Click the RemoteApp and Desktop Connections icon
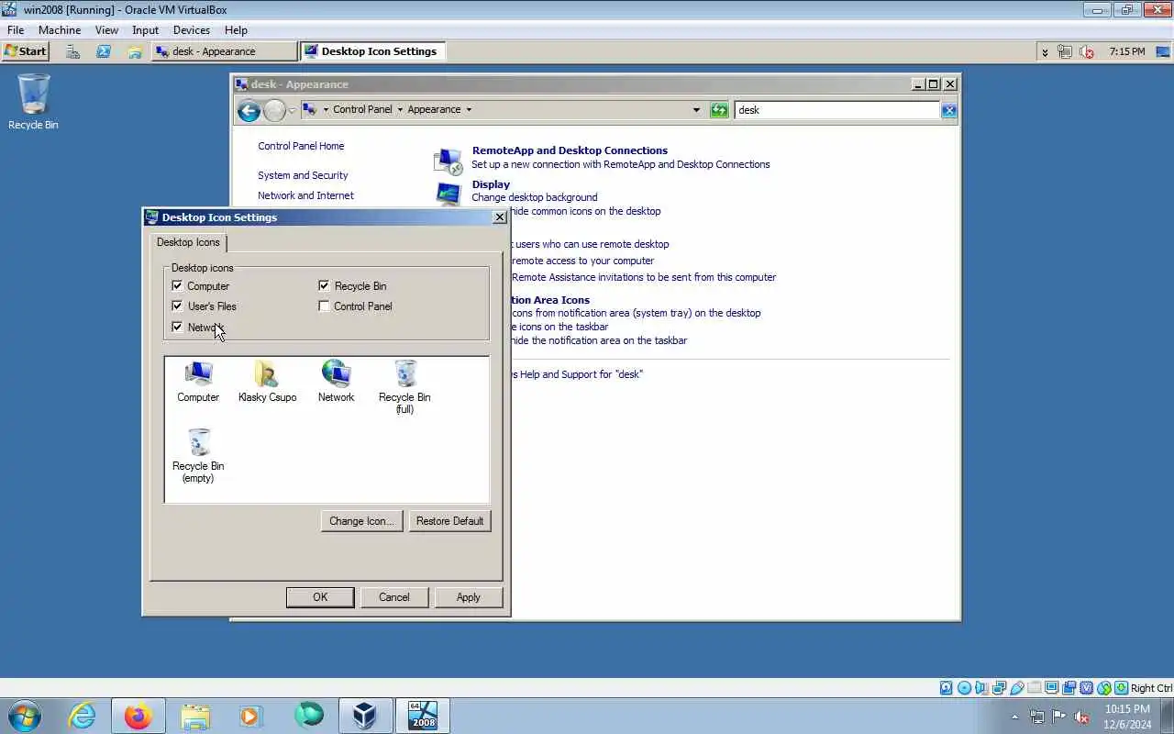 click(448, 161)
